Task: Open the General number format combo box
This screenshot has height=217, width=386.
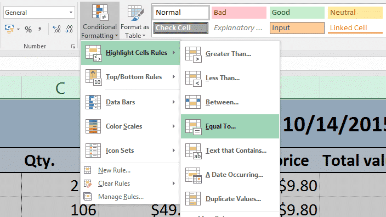Action: [x=39, y=12]
